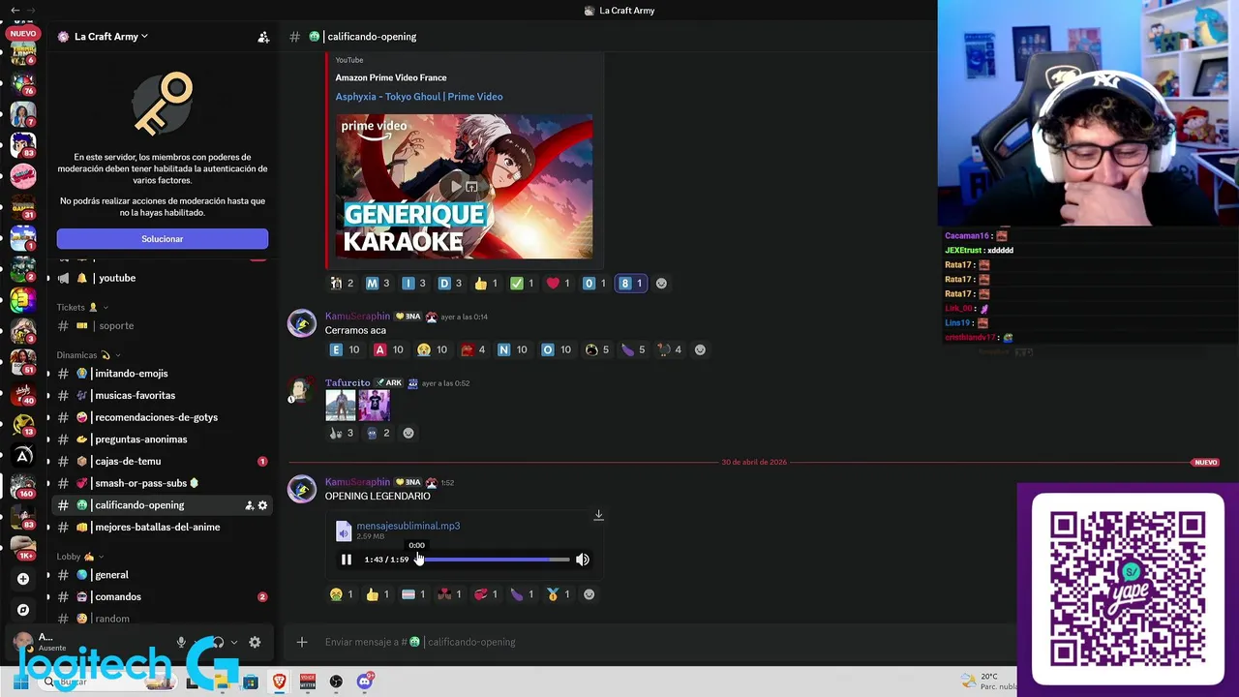
Task: Open the discover servers compass icon
Action: (x=23, y=610)
